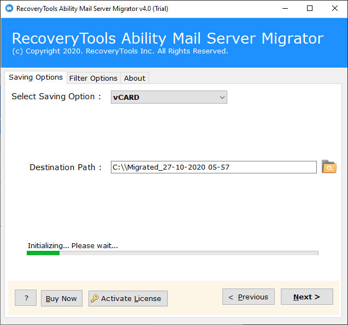348x325 pixels.
Task: Click the 'Initializing... Please wait...' status text
Action: (x=73, y=246)
